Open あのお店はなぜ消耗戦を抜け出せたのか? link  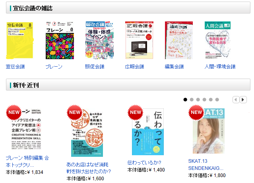pos(89,168)
